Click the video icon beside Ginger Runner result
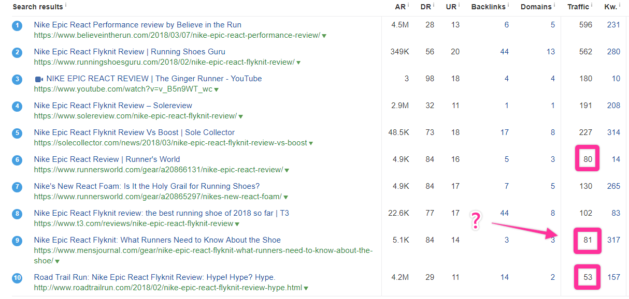 click(x=38, y=79)
